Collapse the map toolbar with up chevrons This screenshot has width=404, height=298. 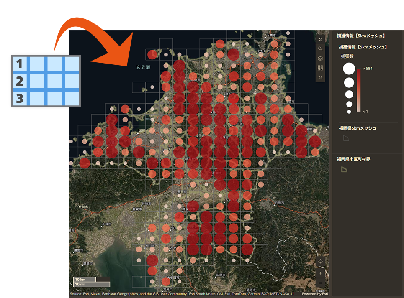coord(320,39)
